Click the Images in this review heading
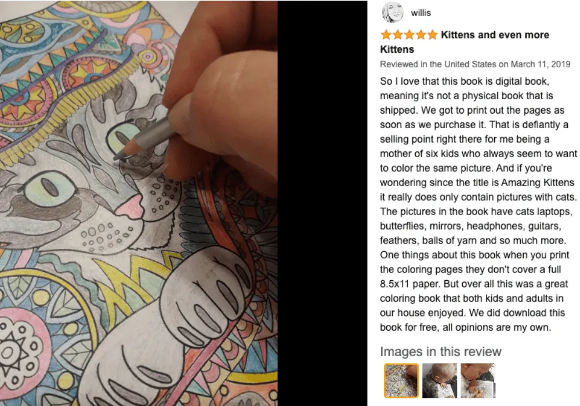The width and height of the screenshot is (580, 406). (x=441, y=351)
